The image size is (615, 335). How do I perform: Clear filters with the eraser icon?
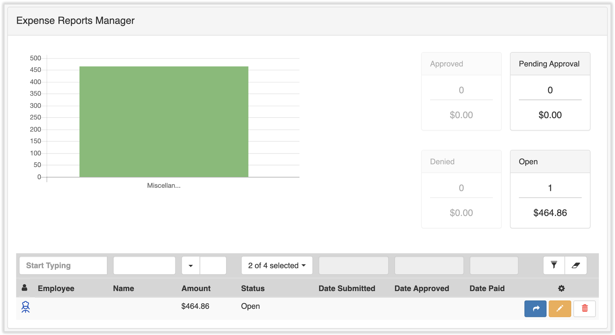pyautogui.click(x=576, y=265)
